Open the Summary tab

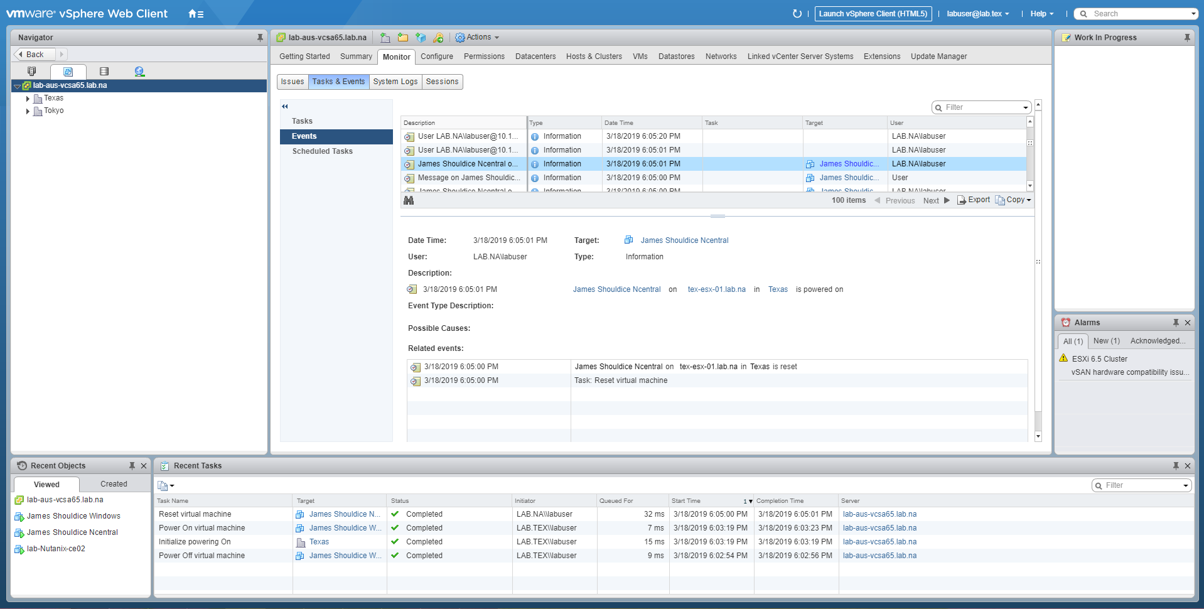(356, 57)
